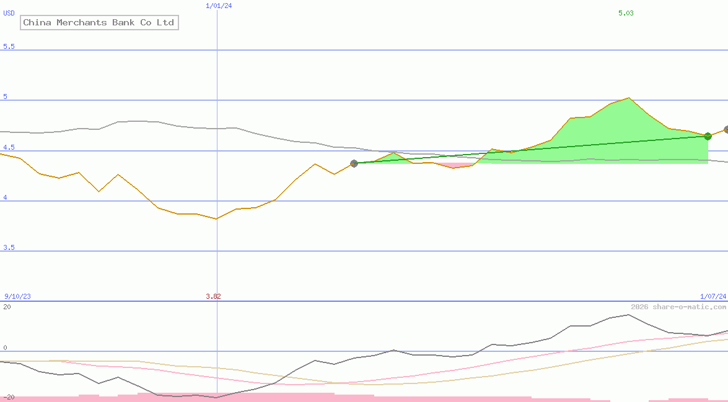Image resolution: width=728 pixels, height=402 pixels.
Task: Click the oscillator's 20 axis label
Action: (x=7, y=307)
